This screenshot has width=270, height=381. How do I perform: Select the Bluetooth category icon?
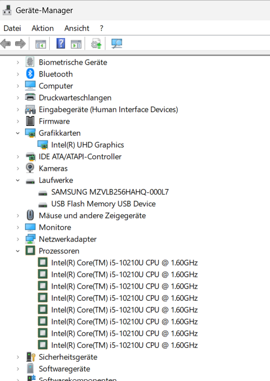(30, 73)
